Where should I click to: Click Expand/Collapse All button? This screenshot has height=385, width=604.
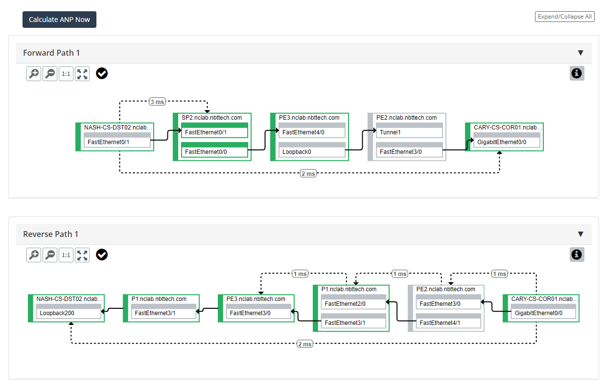coord(564,17)
